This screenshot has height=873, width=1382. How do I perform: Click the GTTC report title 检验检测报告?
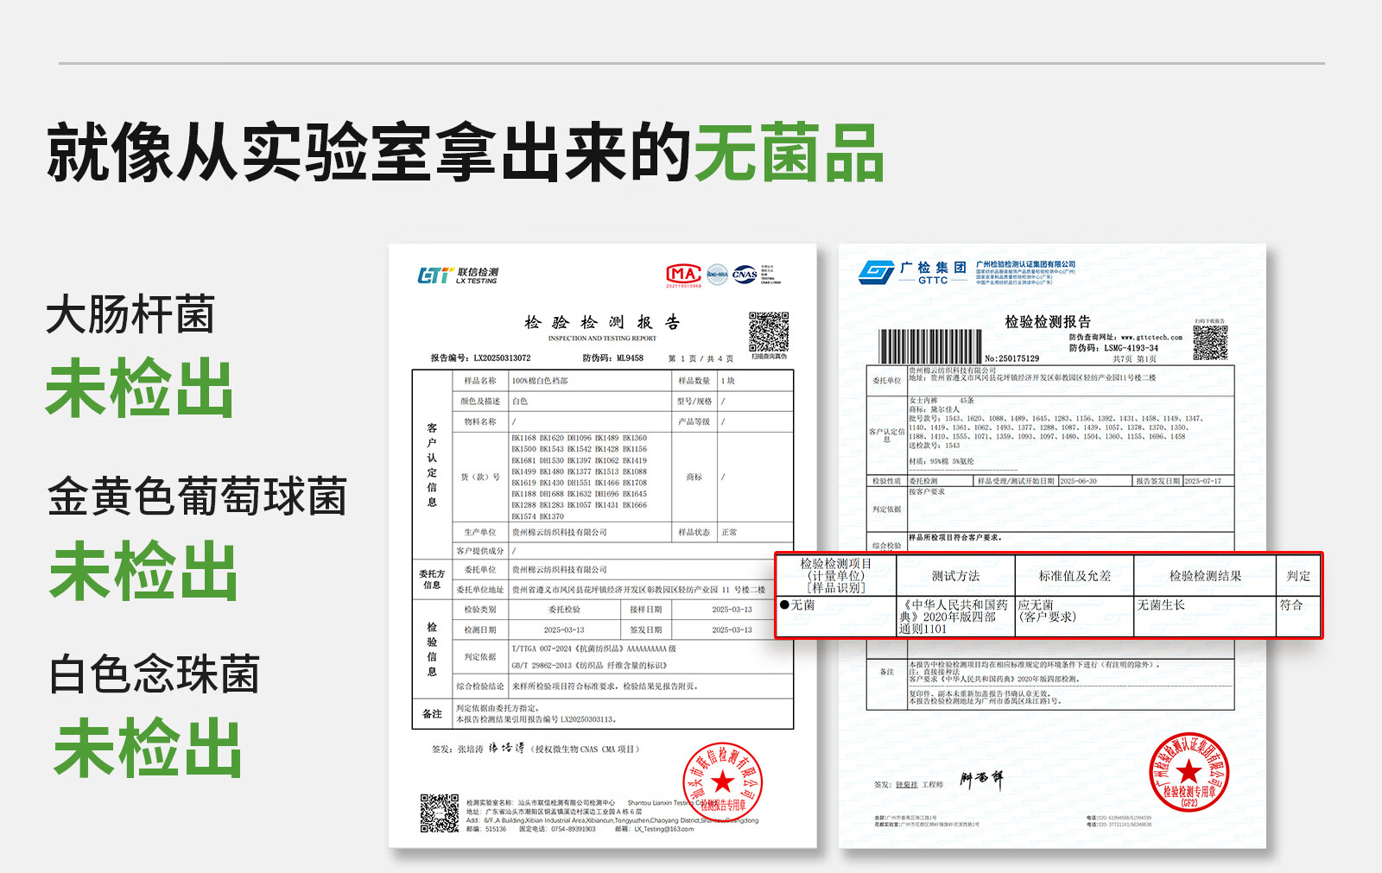[x=1048, y=322]
